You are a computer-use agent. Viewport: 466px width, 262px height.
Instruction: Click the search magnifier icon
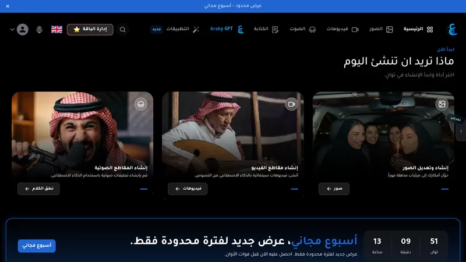point(123,30)
